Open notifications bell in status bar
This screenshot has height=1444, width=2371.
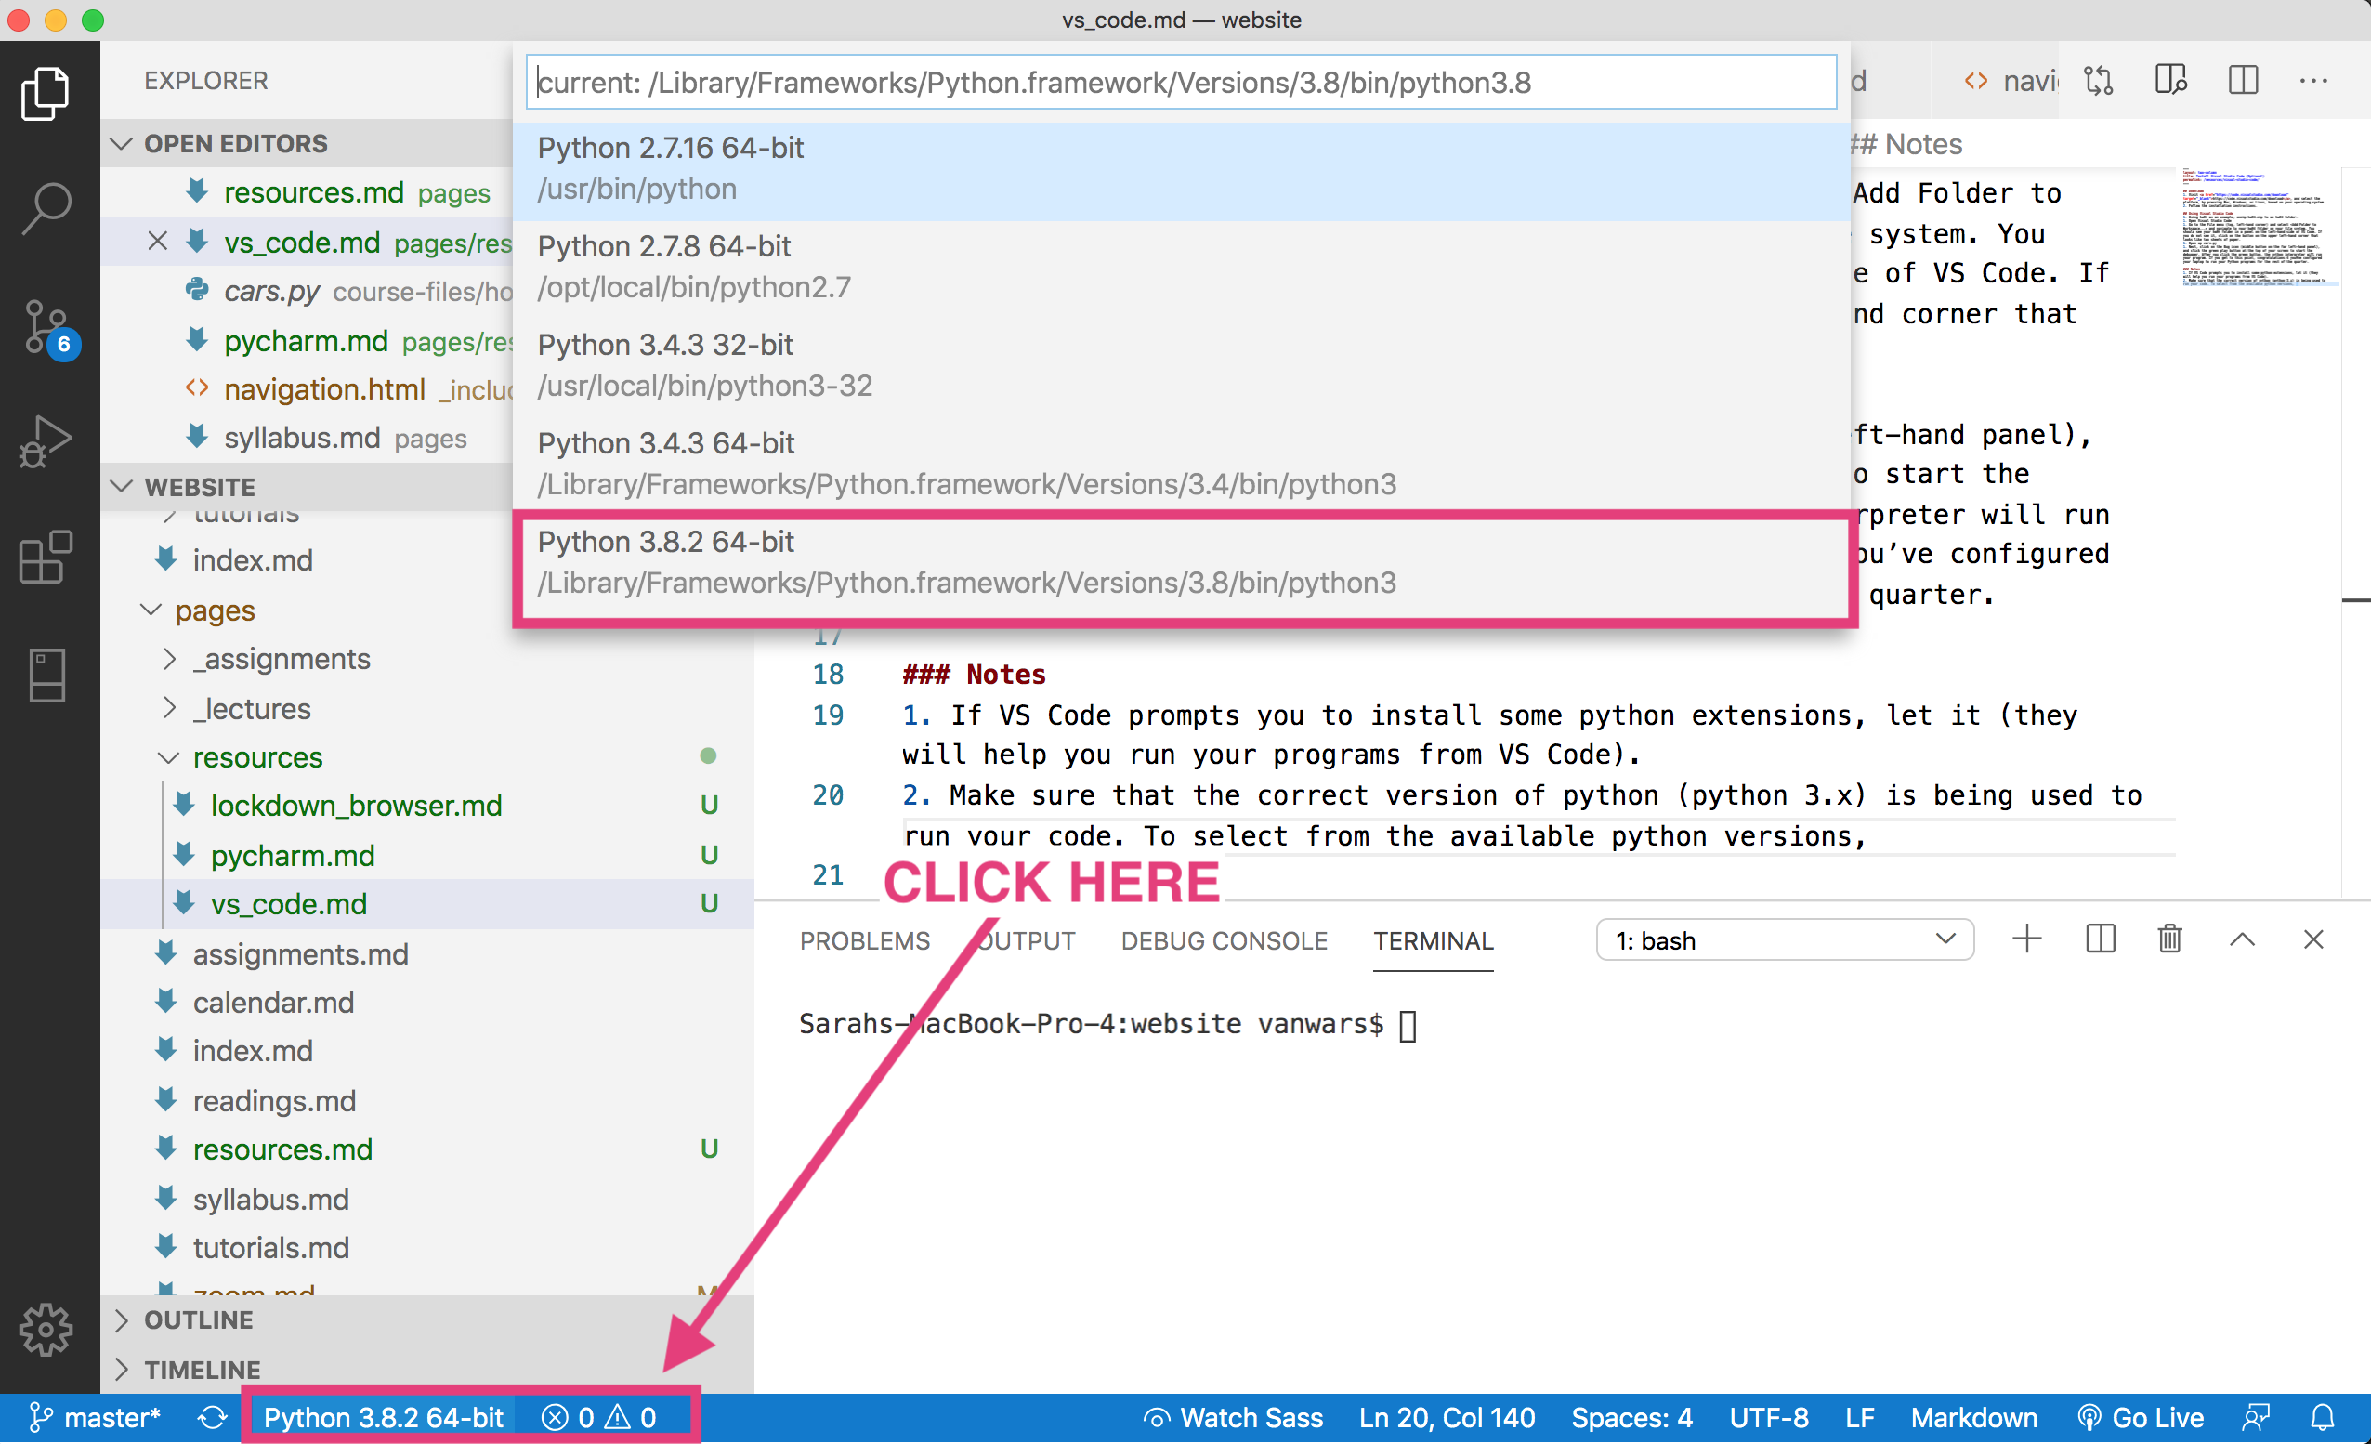point(2322,1418)
